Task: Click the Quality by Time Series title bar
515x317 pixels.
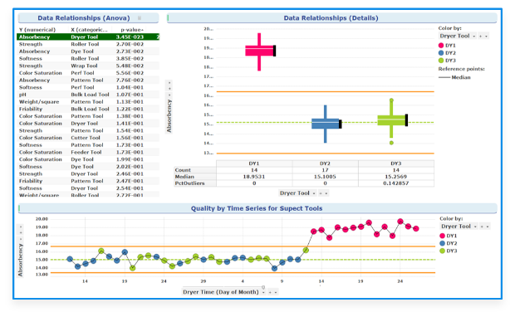Action: [x=257, y=208]
